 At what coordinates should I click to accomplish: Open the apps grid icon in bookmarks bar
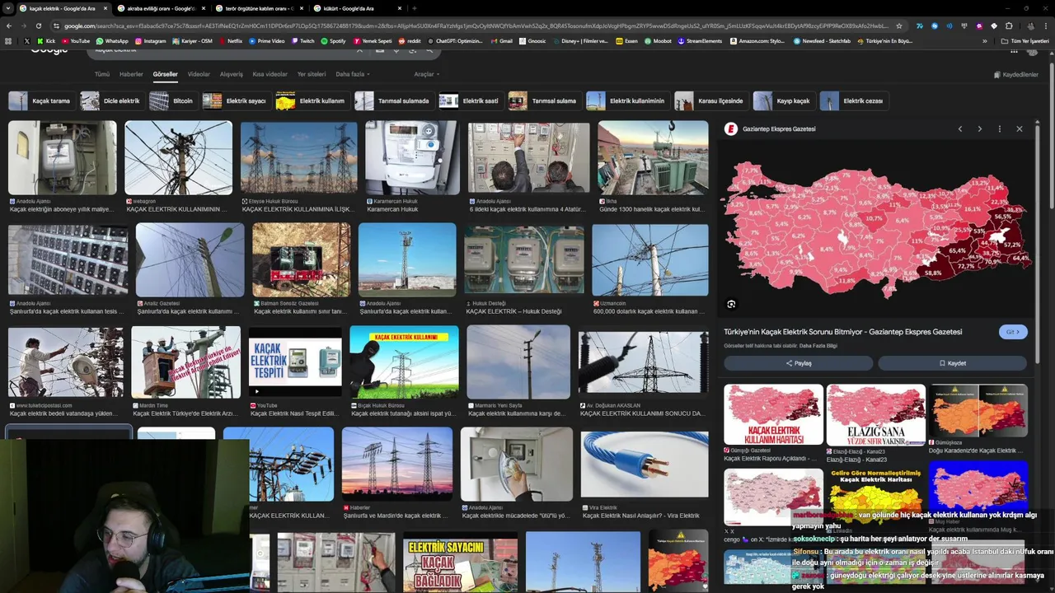click(8, 40)
